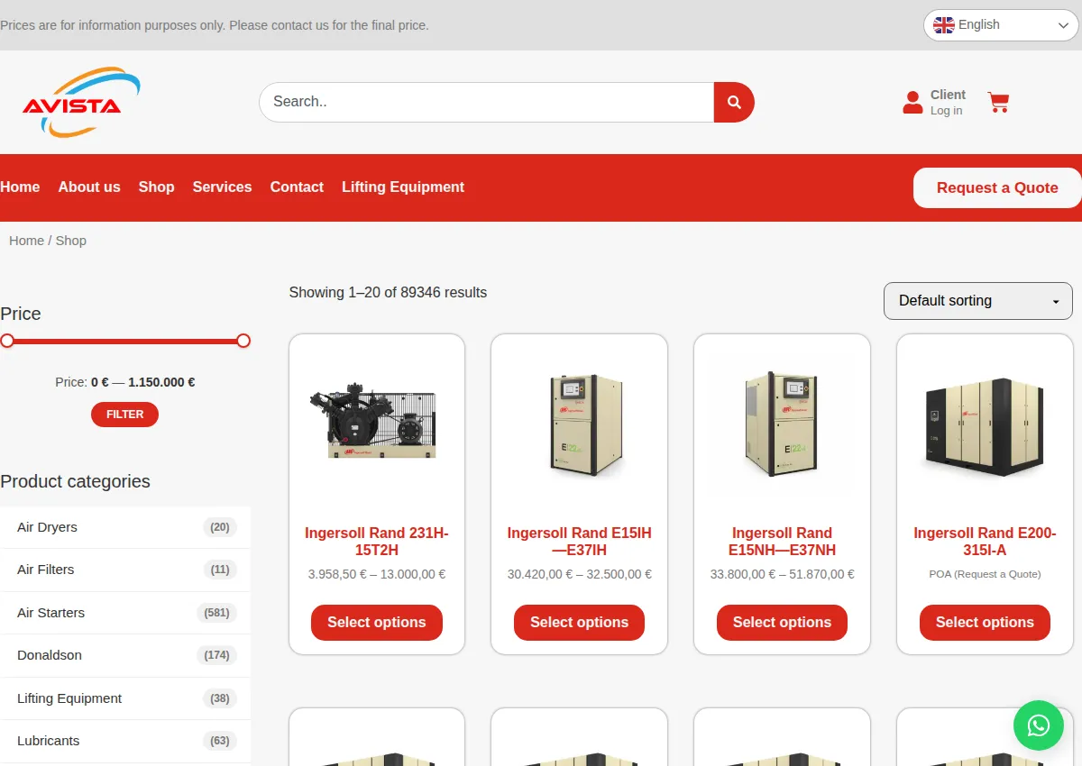Click price text '33.800,00 € – 51.870,00 €'
The width and height of the screenshot is (1082, 766).
click(x=782, y=574)
